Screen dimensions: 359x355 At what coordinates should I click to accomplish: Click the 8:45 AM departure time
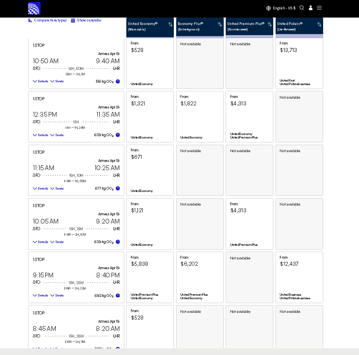click(x=44, y=328)
